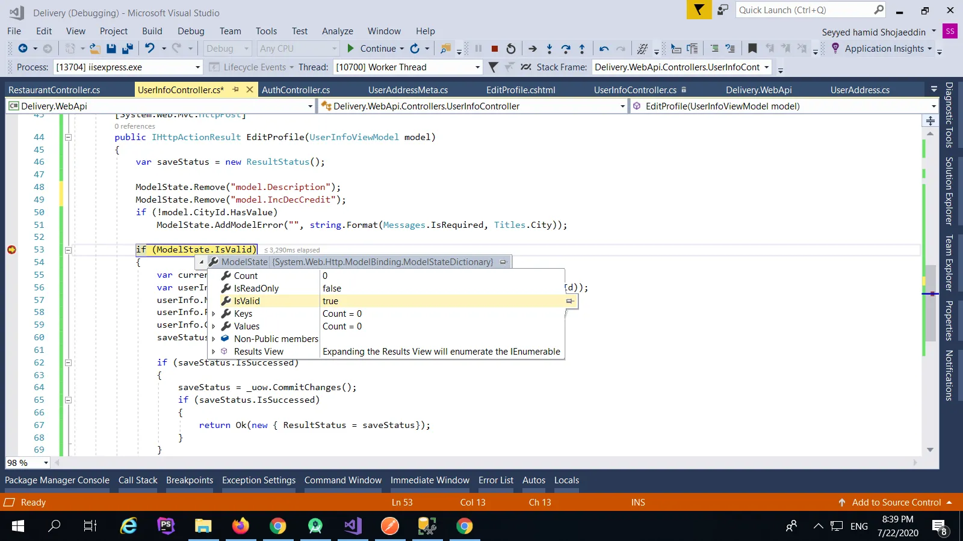Toggle pin on the UserInfoController.cs* tab

235,90
